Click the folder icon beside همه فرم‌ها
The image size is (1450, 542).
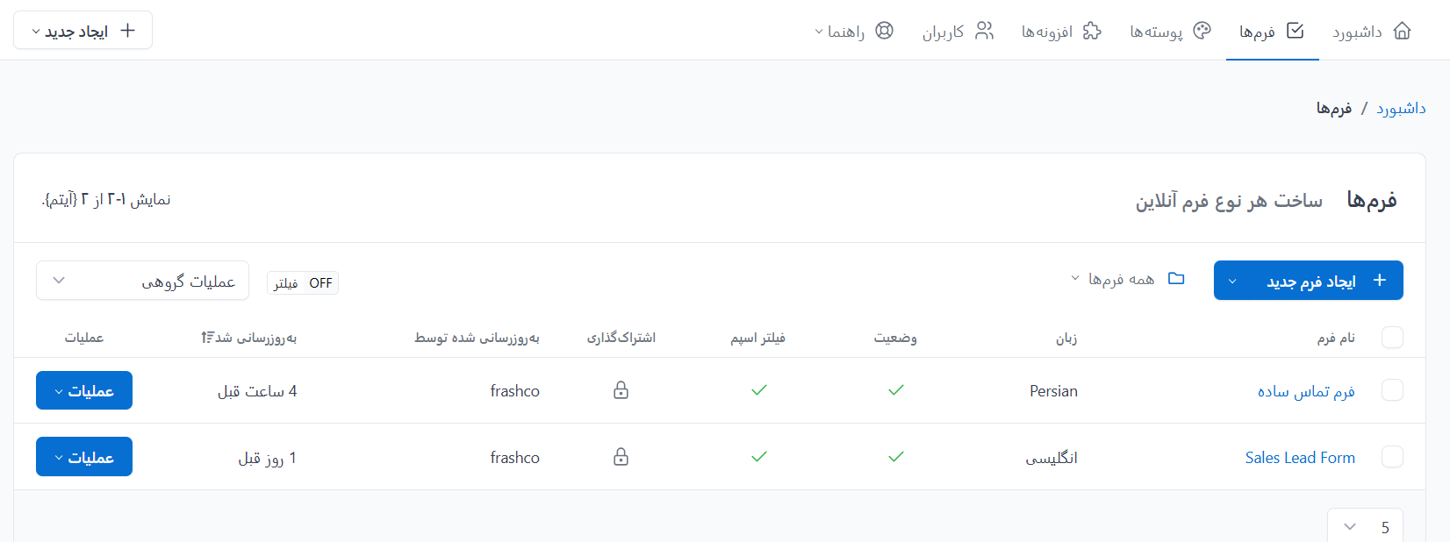click(1176, 278)
